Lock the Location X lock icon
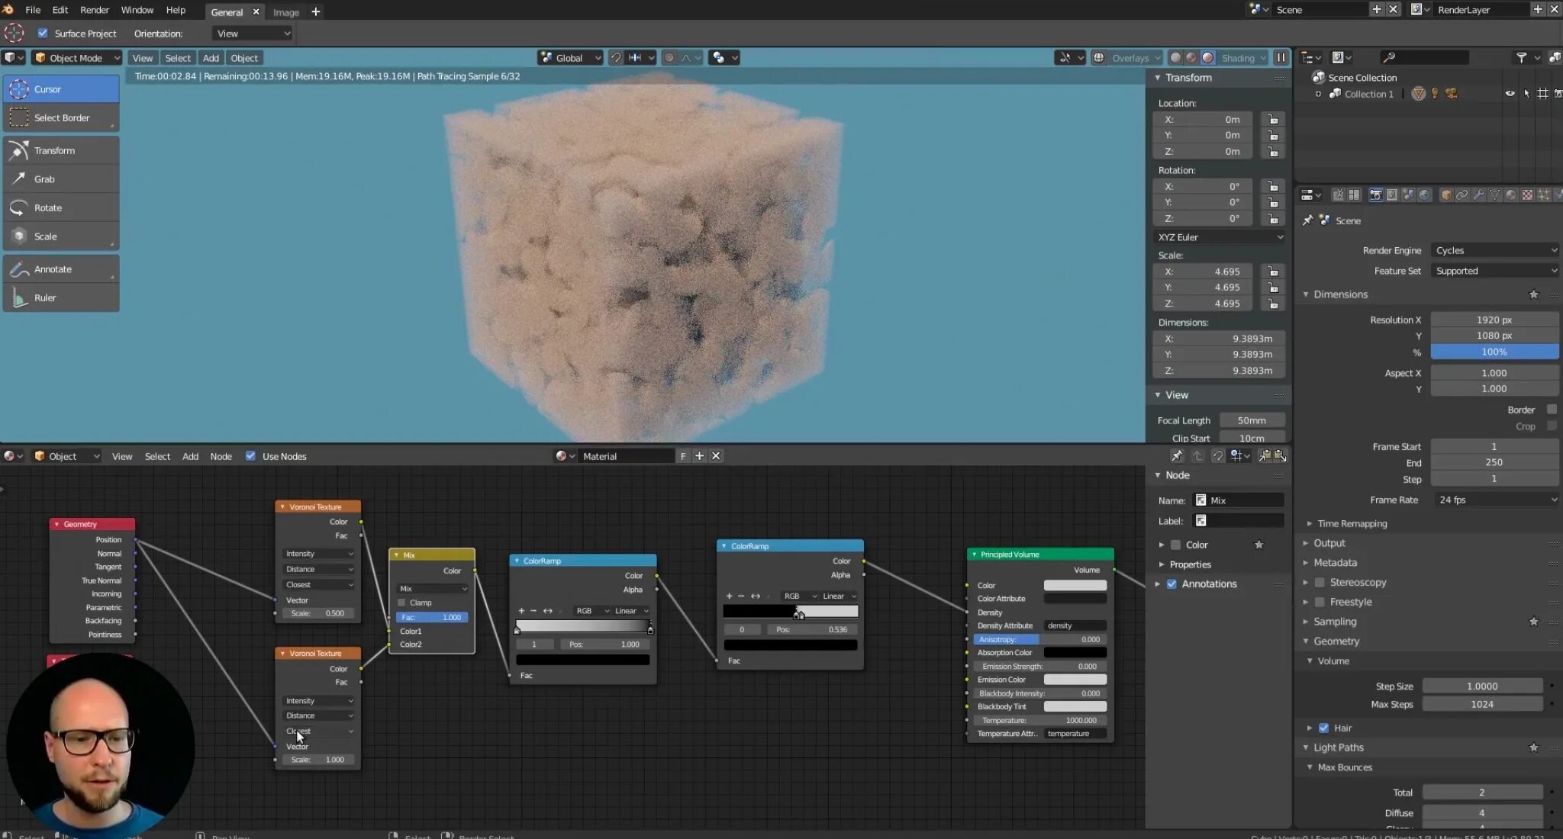 [x=1272, y=120]
